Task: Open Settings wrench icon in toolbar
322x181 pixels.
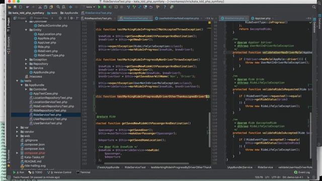Action: click(158, 7)
